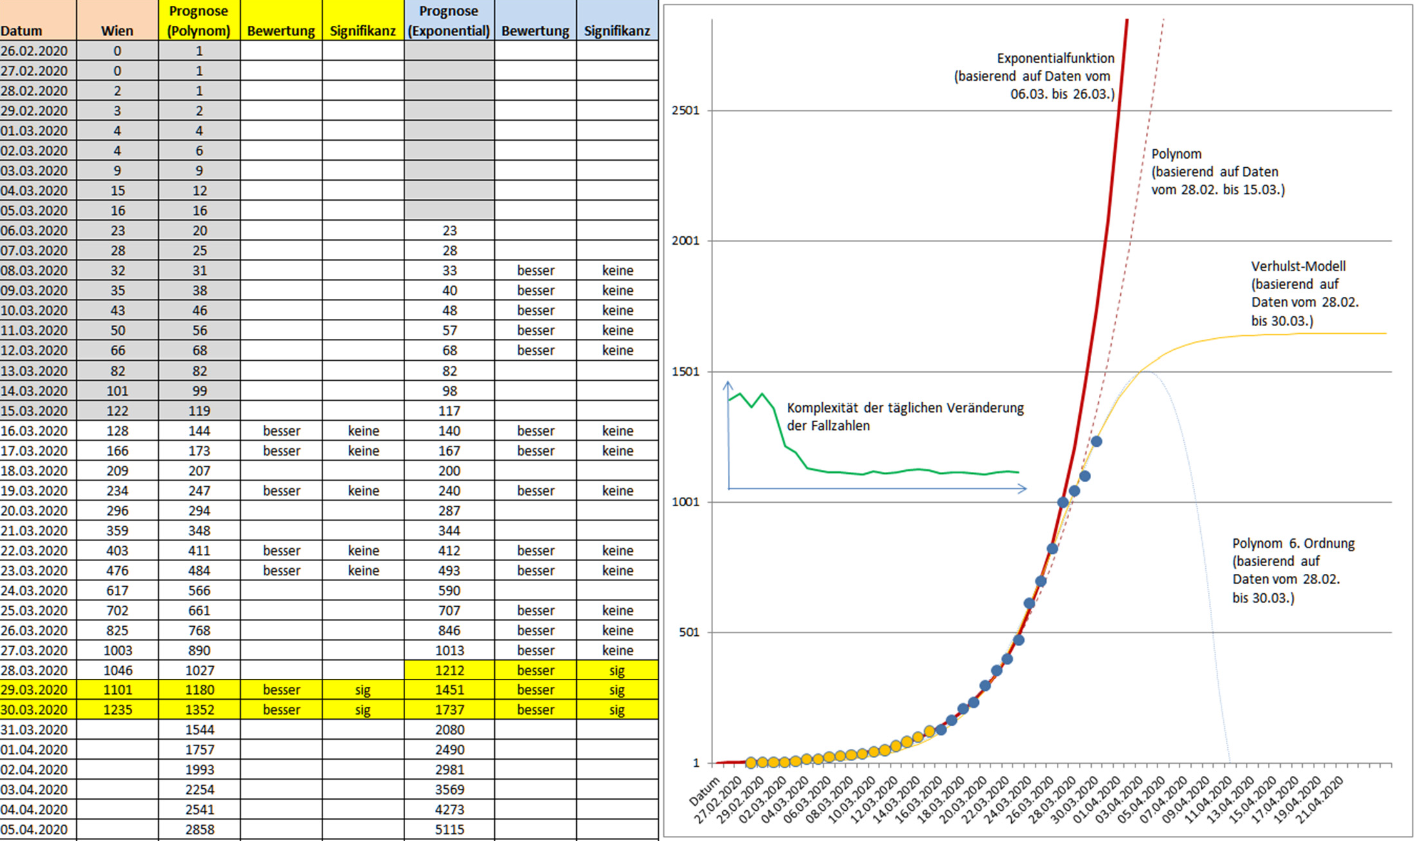Click Wien value '359'
1415x845 pixels.
[117, 530]
